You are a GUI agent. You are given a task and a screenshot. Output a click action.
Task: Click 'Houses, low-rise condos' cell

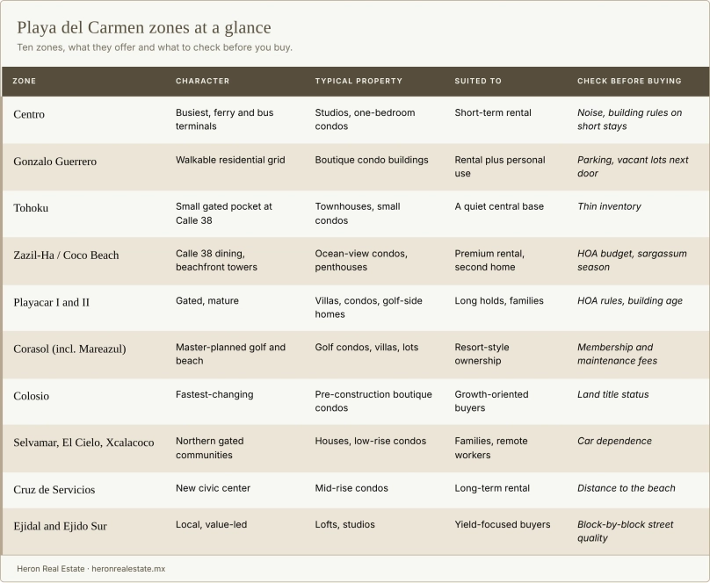(371, 441)
